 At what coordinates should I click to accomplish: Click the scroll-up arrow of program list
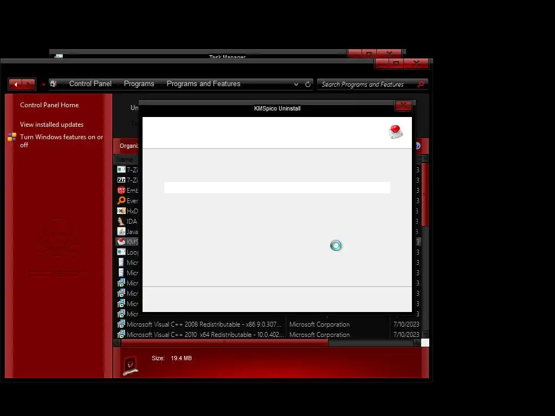(425, 159)
